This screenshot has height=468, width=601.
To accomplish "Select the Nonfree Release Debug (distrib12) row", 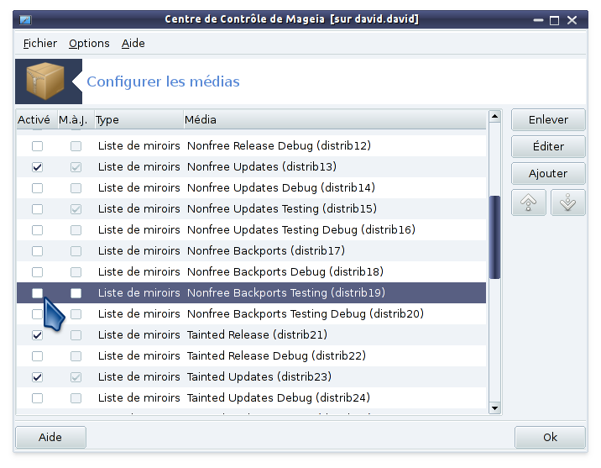I will pyautogui.click(x=251, y=145).
